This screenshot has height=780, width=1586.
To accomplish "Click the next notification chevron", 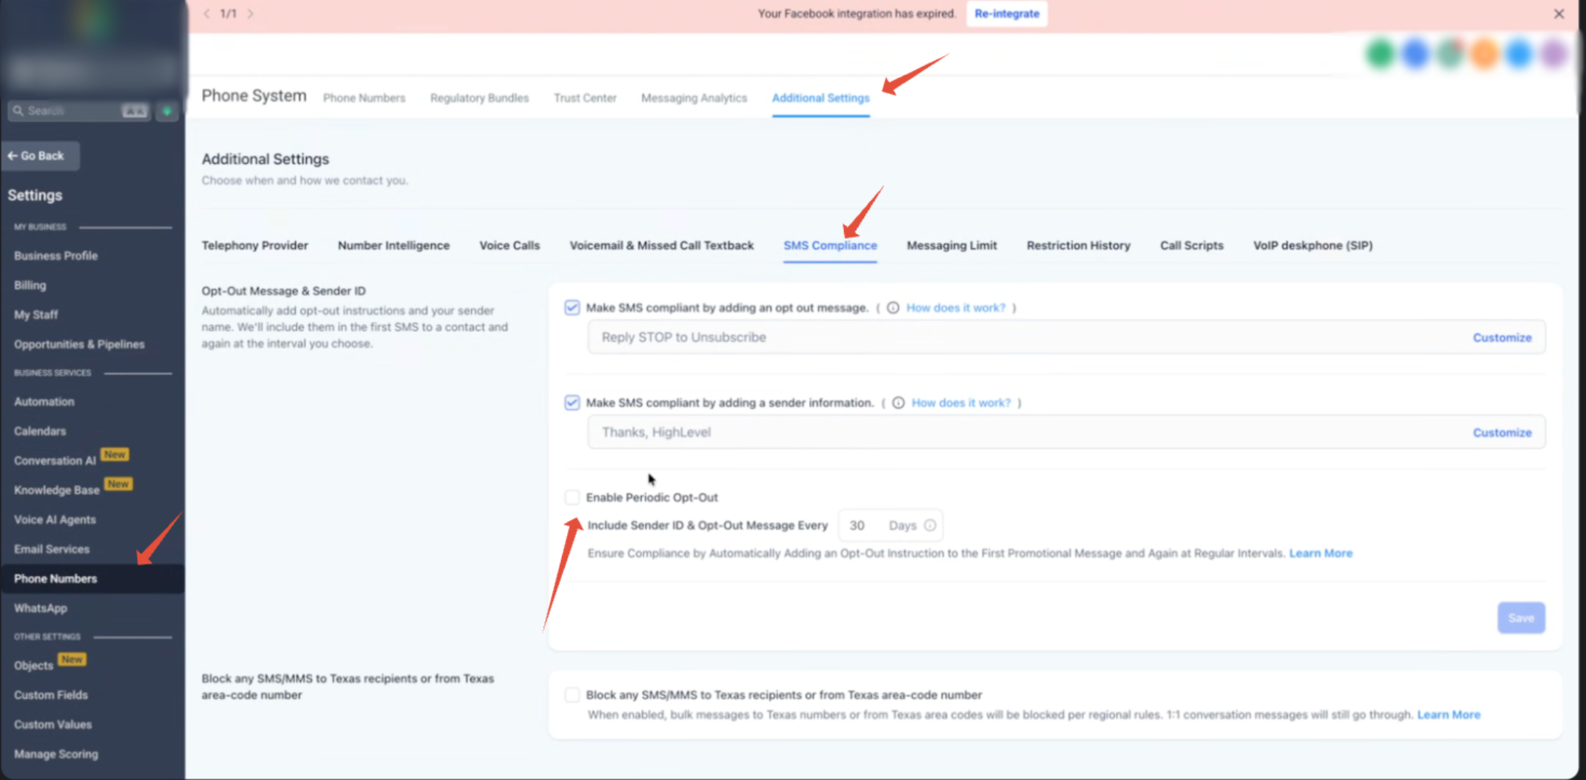I will (x=250, y=14).
